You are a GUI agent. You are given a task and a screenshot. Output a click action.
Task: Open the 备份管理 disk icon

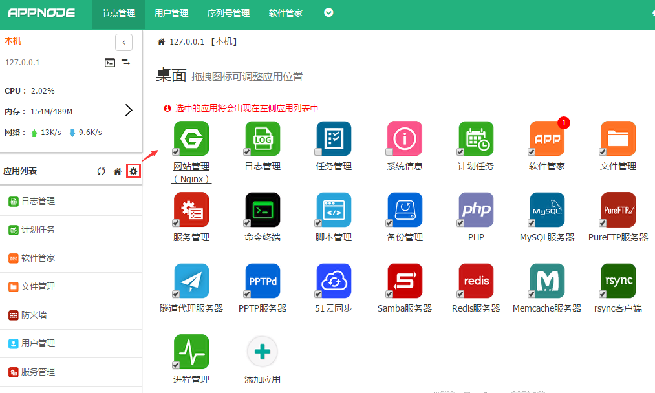[405, 209]
